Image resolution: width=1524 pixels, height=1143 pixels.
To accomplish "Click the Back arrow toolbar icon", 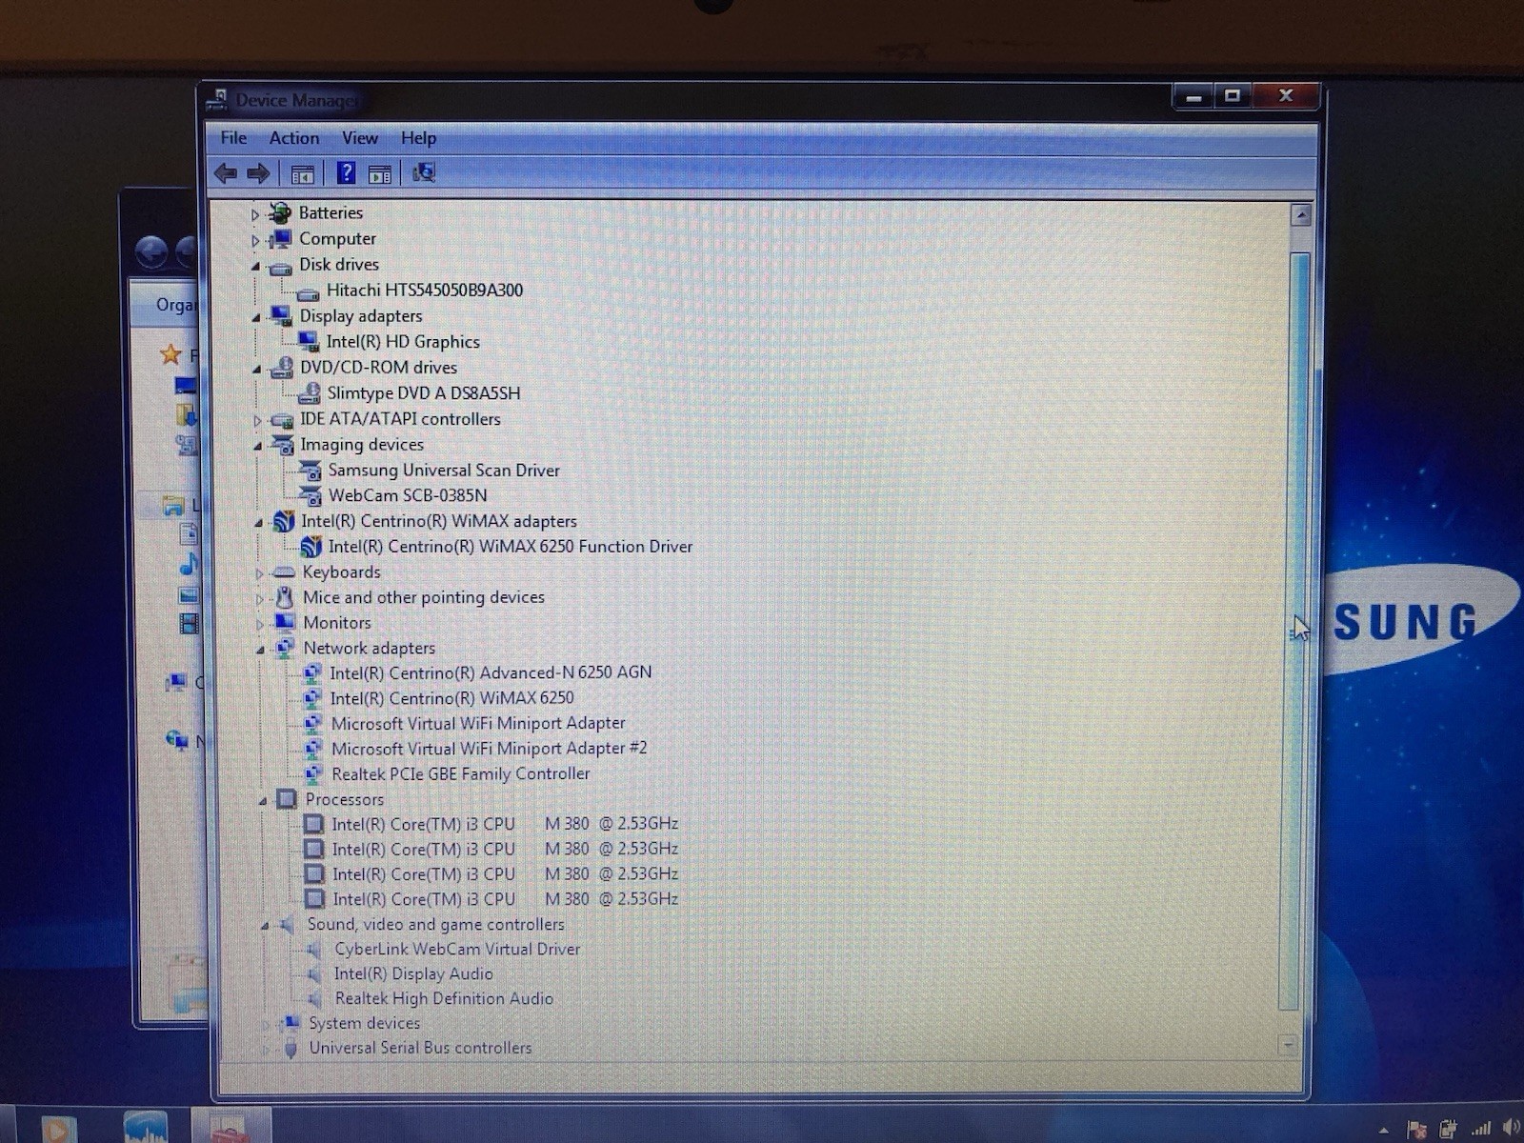I will tap(226, 173).
